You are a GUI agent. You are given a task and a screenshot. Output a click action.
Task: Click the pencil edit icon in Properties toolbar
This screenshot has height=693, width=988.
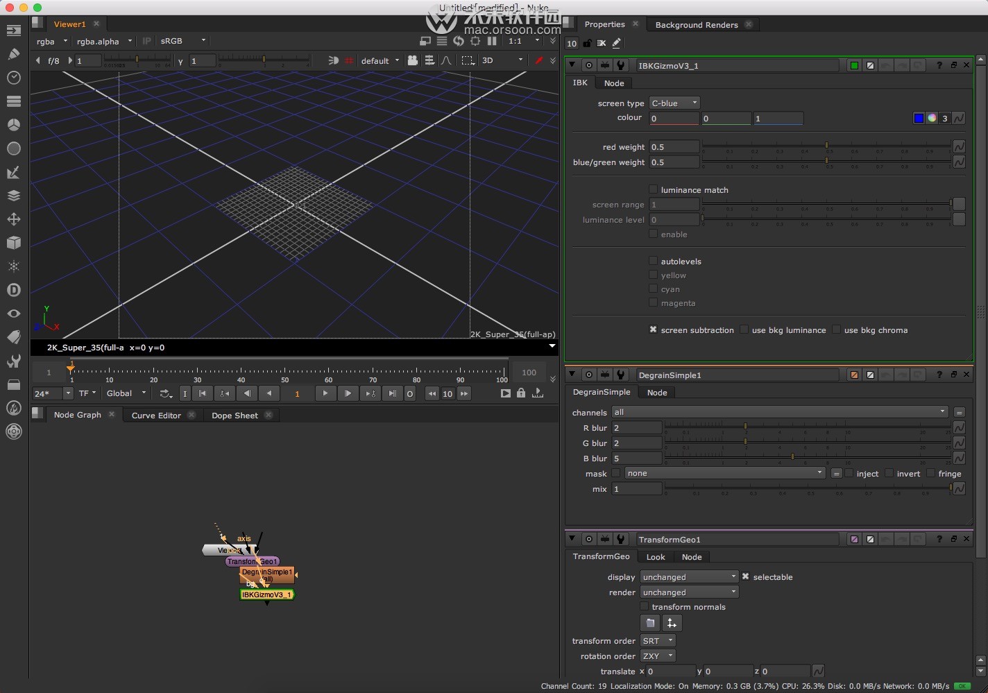616,43
